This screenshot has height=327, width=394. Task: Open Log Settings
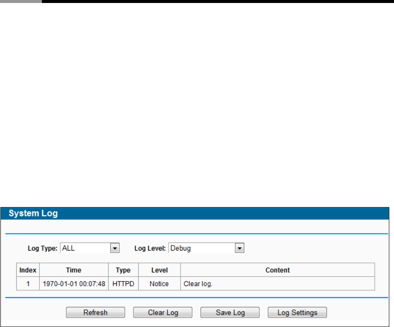click(297, 312)
